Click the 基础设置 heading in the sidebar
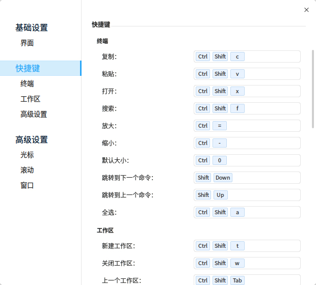Screen dimensions: 316x285 (x=32, y=27)
